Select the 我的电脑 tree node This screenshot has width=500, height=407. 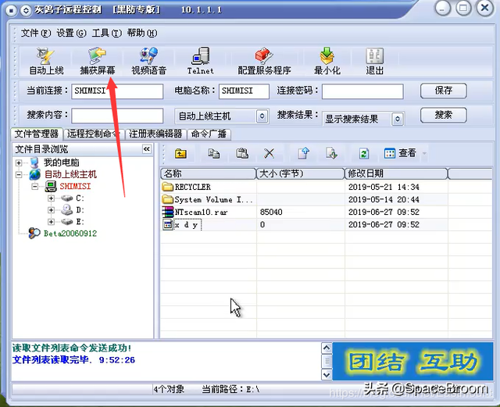click(61, 162)
